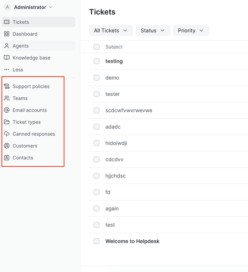Open the Welcome to Helpdesk ticket
248x272 pixels.
(x=132, y=241)
